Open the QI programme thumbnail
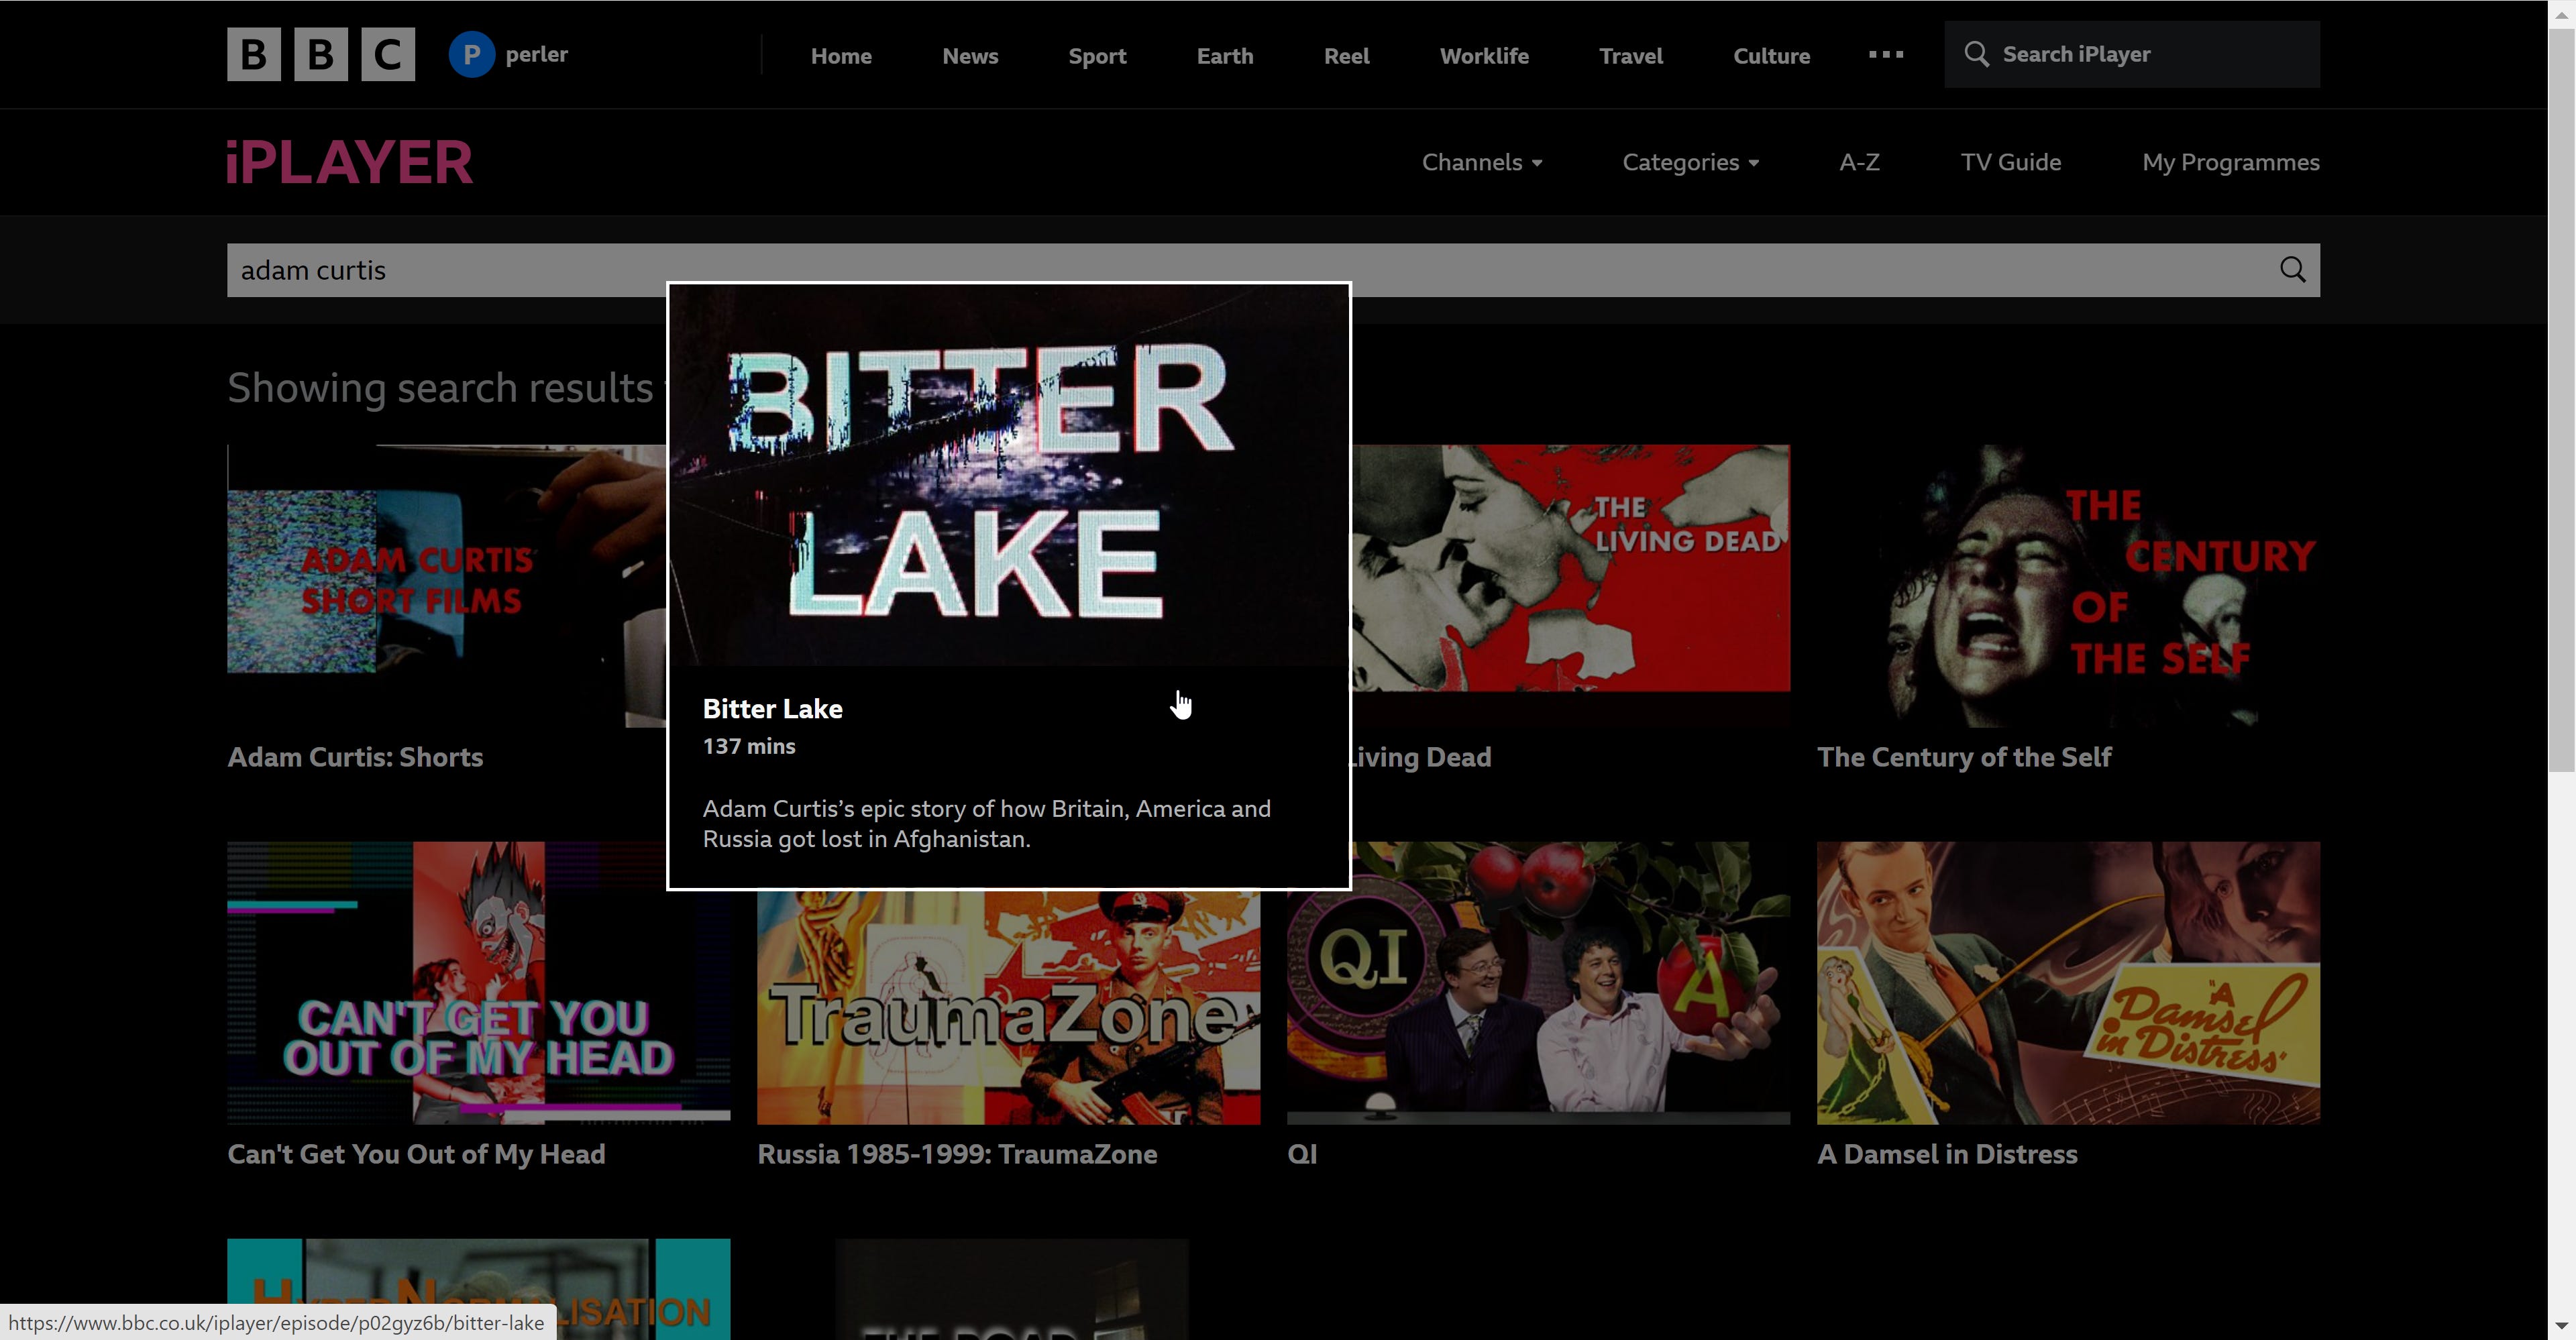This screenshot has width=2576, height=1340. tap(1537, 982)
